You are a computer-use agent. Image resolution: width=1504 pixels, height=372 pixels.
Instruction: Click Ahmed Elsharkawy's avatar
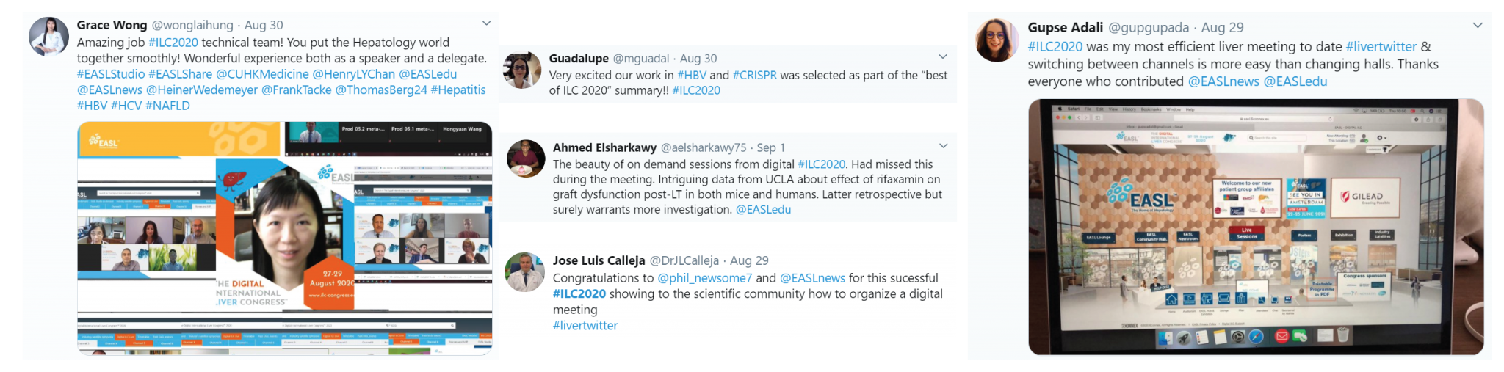[526, 158]
